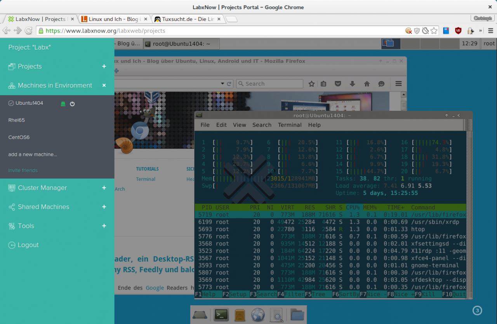Open the Help menu in terminal
The image size is (497, 324).
click(x=315, y=125)
